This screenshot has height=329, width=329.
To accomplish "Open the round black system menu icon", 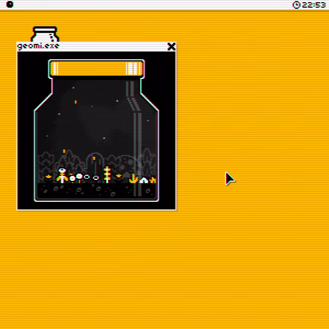I will 10,4.
